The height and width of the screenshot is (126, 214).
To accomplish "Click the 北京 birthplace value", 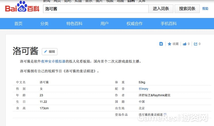I will 142,108.
